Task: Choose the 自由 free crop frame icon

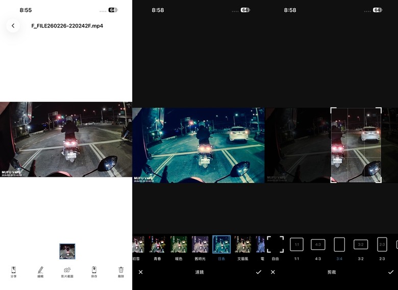Action: point(276,244)
